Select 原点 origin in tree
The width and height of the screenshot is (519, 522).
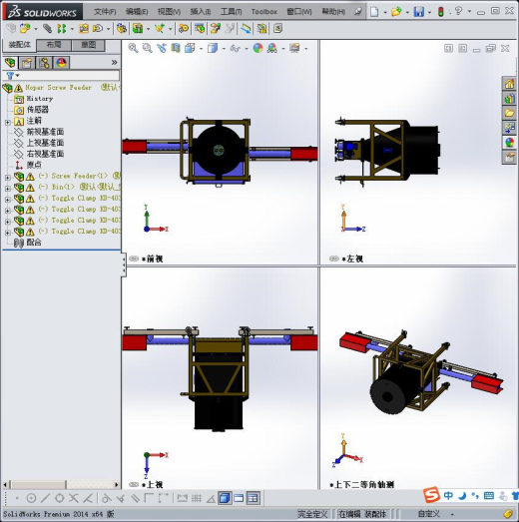(x=34, y=165)
